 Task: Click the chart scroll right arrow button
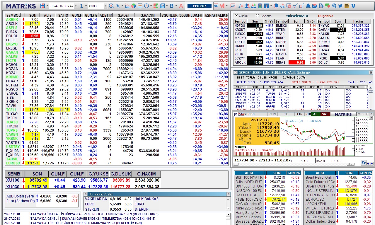[352, 164]
